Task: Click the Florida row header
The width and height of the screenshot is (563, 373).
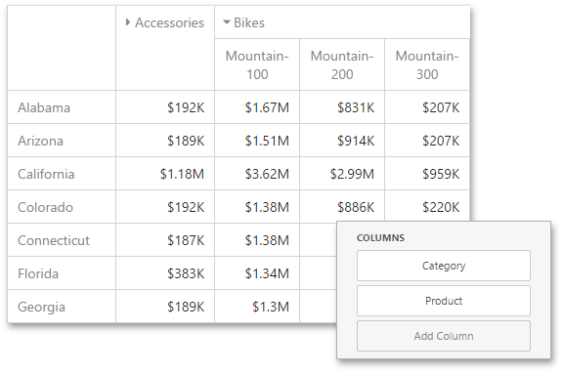Action: click(x=62, y=273)
